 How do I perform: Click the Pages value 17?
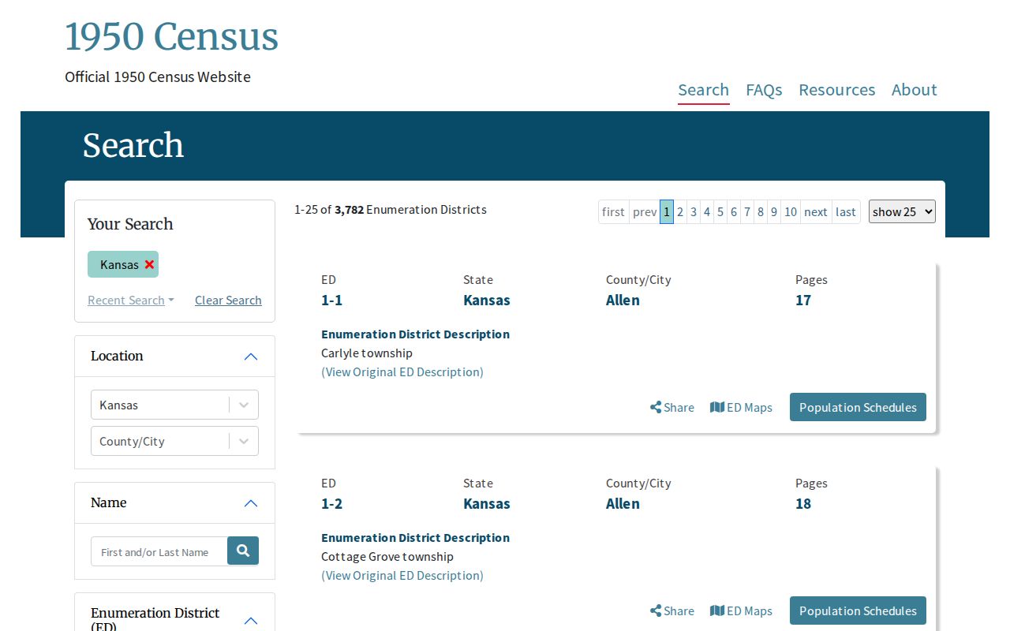click(803, 300)
